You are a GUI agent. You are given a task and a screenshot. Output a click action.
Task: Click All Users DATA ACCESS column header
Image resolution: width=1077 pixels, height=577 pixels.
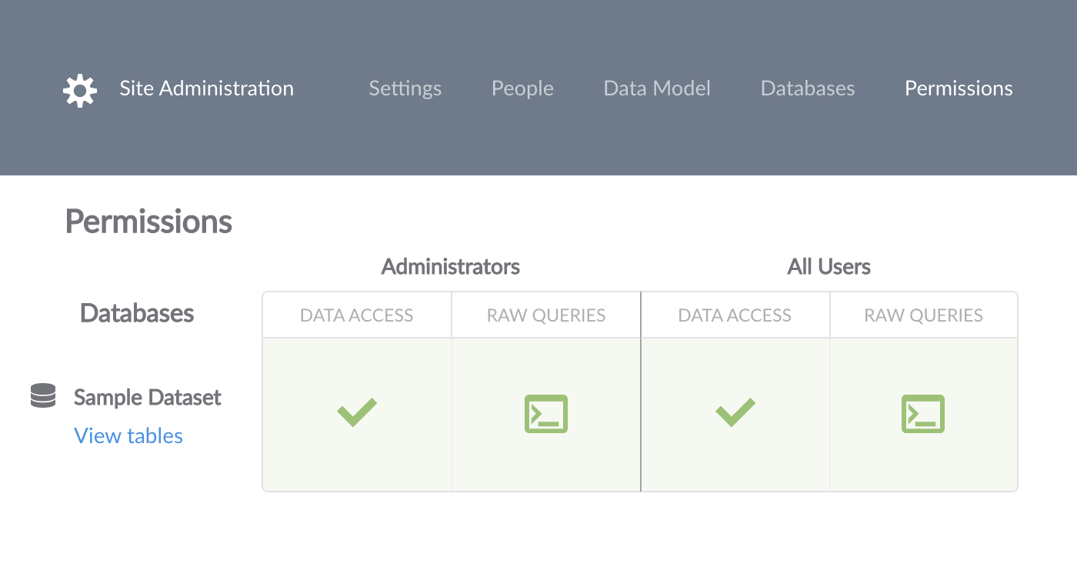coord(735,315)
